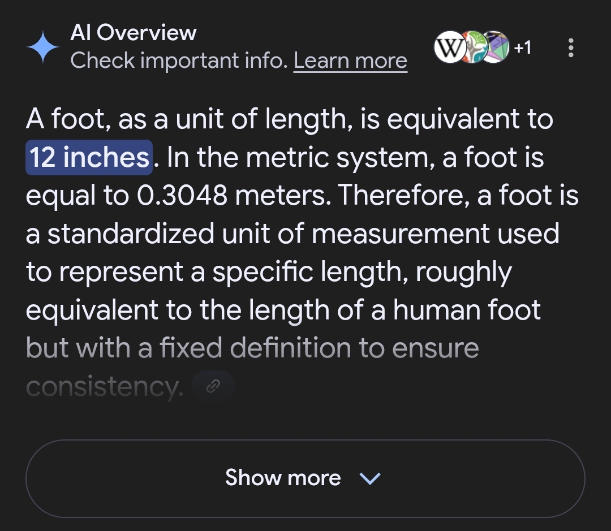Click the "Check important info." notice text
Viewport: 611px width, 531px height.
(179, 61)
